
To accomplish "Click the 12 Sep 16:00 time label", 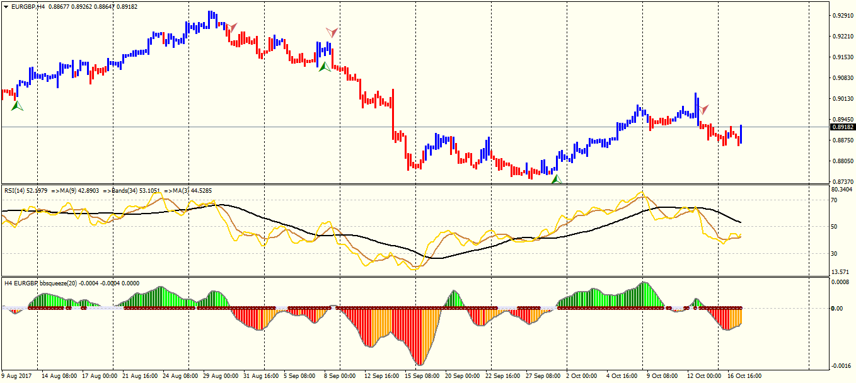I will click(382, 376).
